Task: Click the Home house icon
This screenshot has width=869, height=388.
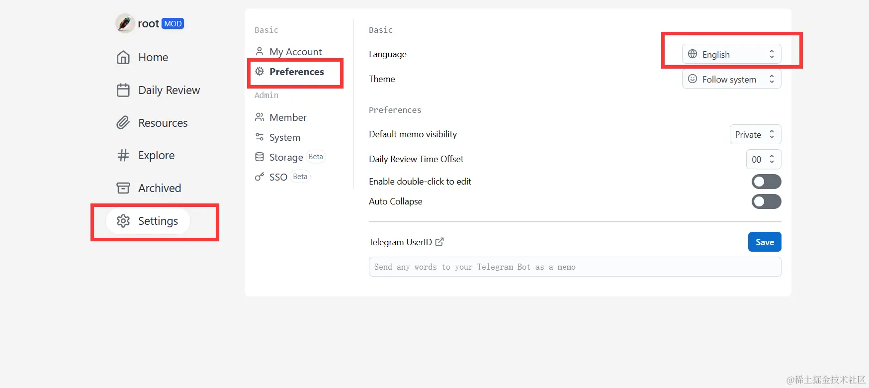Action: 123,57
